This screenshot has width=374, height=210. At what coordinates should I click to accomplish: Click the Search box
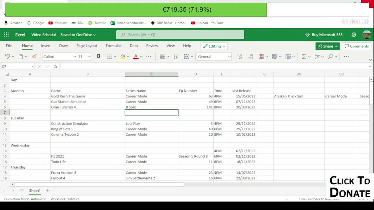(x=180, y=35)
